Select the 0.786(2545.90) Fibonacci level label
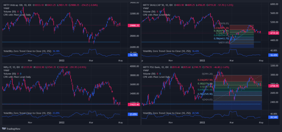This screenshot has height=132, width=282. click(x=205, y=94)
